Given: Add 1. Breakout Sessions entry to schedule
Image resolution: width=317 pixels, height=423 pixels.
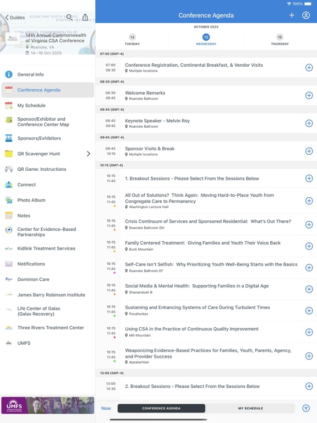Looking at the screenshot, I should pyautogui.click(x=309, y=178).
